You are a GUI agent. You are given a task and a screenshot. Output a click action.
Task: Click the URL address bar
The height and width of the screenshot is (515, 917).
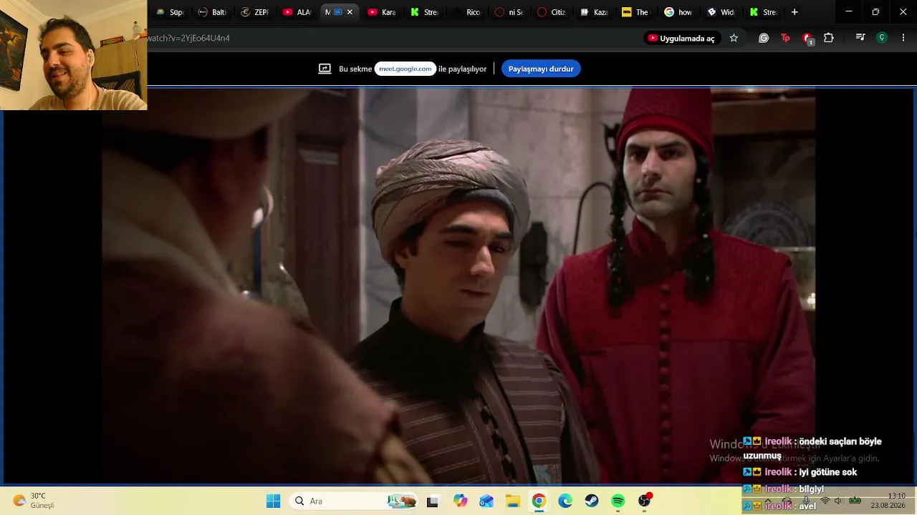pos(393,38)
